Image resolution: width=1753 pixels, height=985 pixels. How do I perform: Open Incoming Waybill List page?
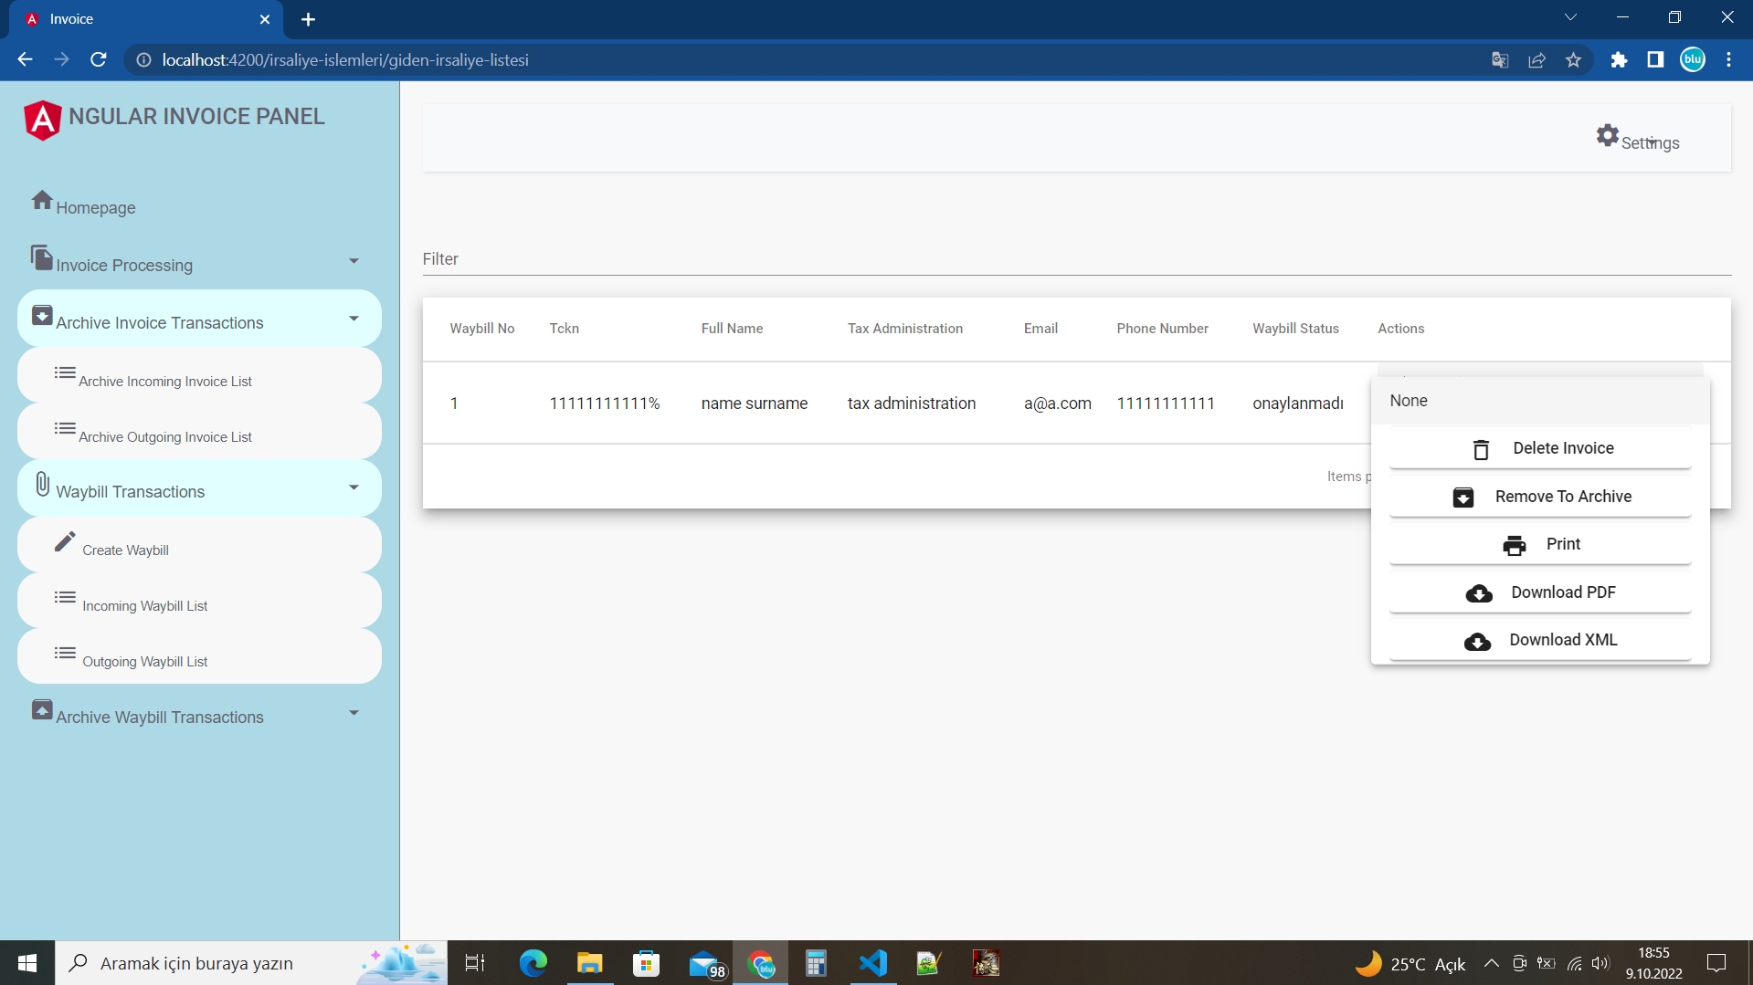coord(199,601)
